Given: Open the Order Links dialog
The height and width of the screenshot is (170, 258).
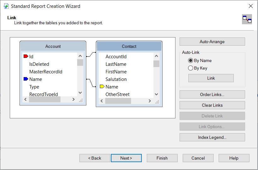Looking at the screenshot, I should 212,94.
